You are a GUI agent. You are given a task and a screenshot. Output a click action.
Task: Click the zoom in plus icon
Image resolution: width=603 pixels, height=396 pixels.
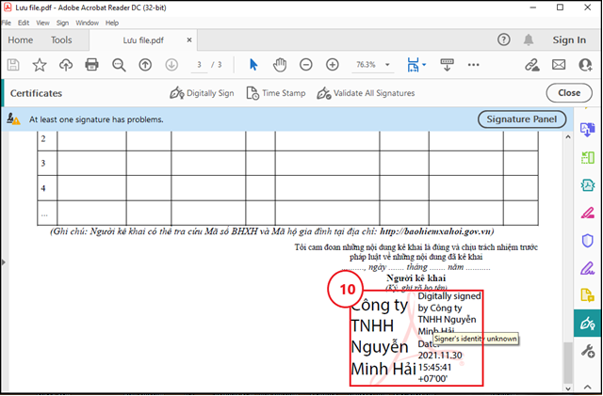point(333,65)
